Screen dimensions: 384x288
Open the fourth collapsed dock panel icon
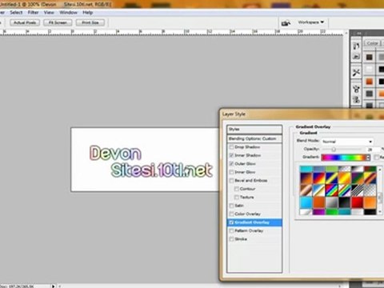(356, 89)
